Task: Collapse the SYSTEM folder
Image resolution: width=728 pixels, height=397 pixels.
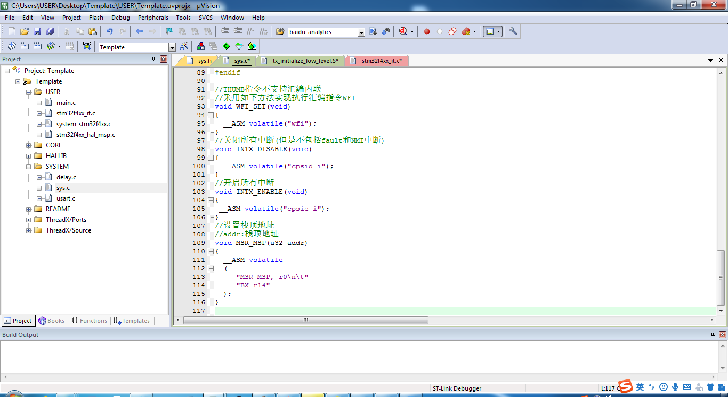Action: point(29,167)
